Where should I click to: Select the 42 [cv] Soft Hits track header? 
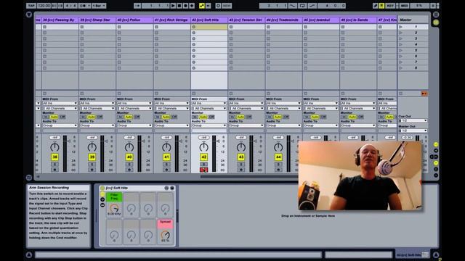[x=209, y=20]
